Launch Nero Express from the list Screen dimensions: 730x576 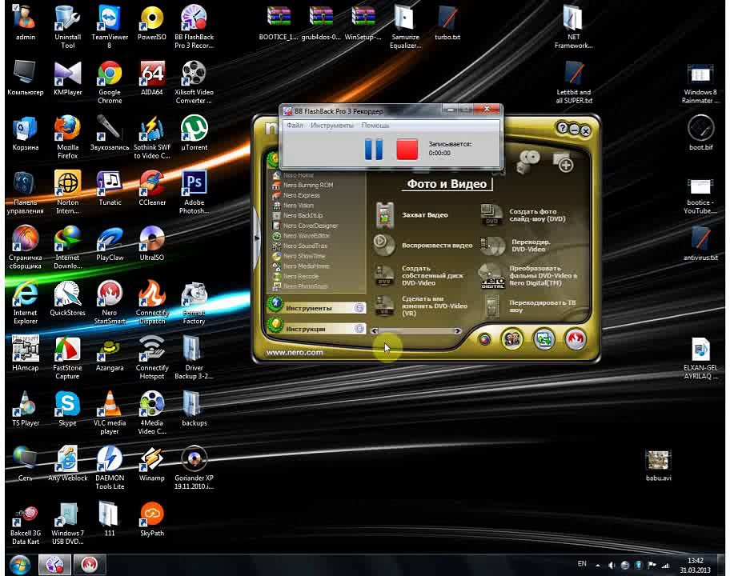[301, 195]
